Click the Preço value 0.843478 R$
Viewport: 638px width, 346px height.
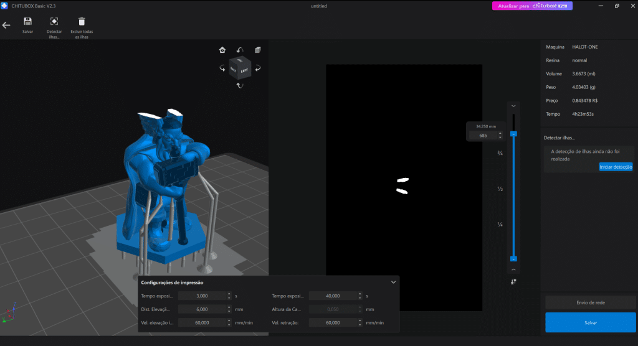(584, 100)
